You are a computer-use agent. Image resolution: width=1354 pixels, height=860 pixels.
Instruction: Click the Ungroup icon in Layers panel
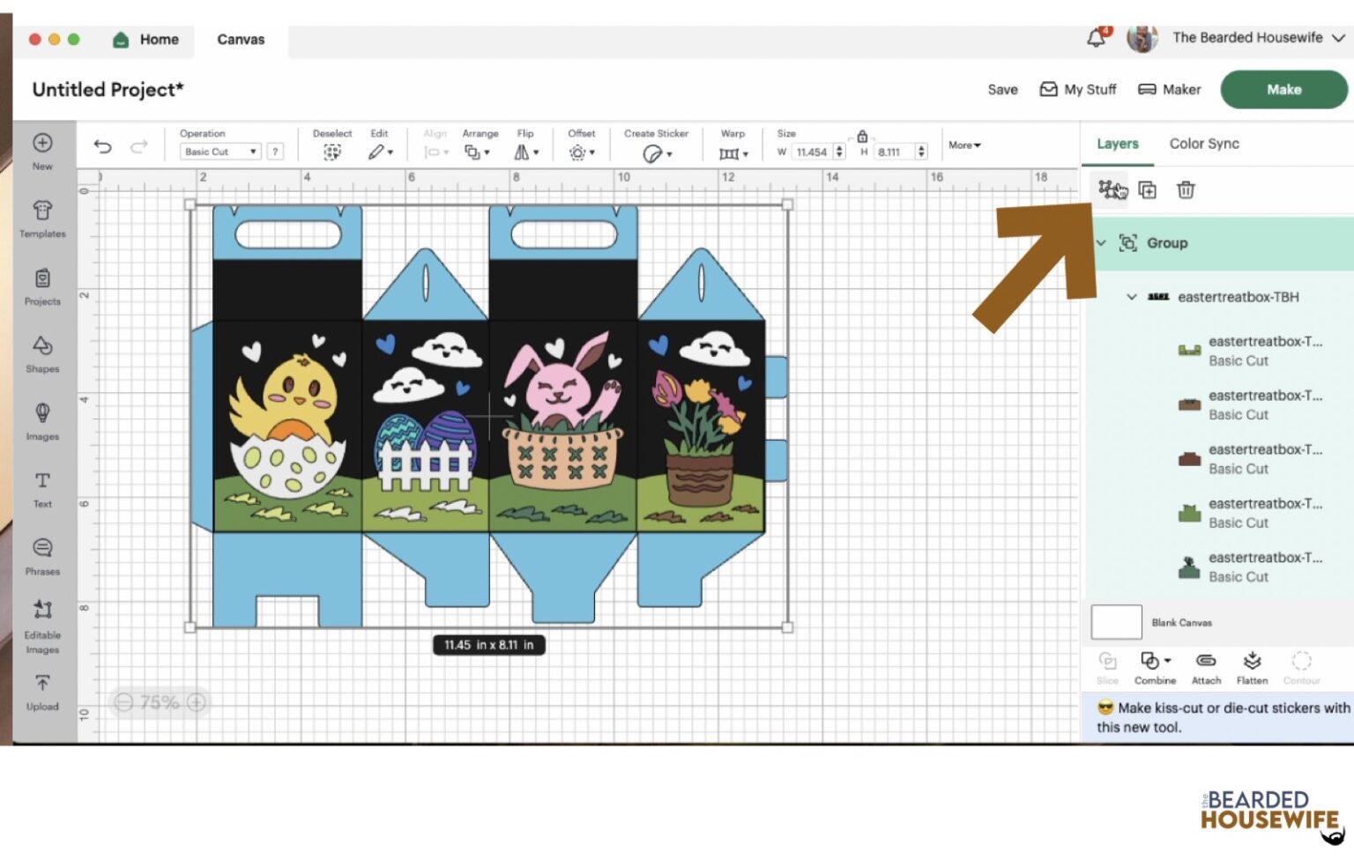1110,189
